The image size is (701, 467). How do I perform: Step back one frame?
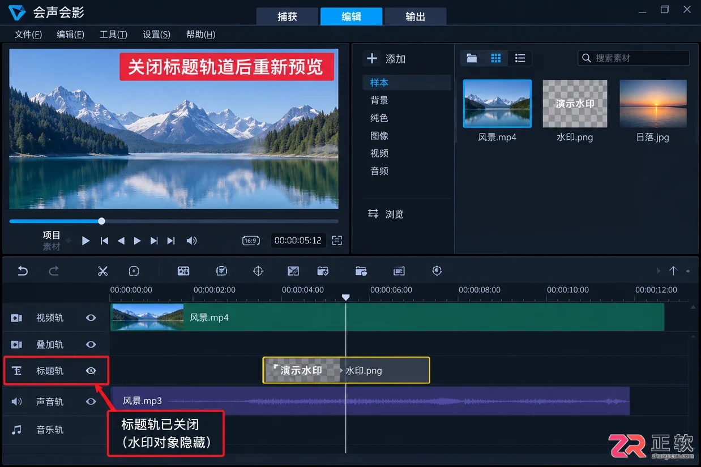click(121, 241)
